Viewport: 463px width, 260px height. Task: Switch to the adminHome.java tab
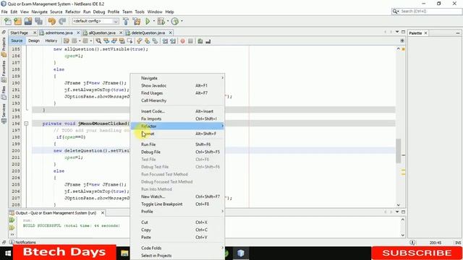(x=59, y=32)
